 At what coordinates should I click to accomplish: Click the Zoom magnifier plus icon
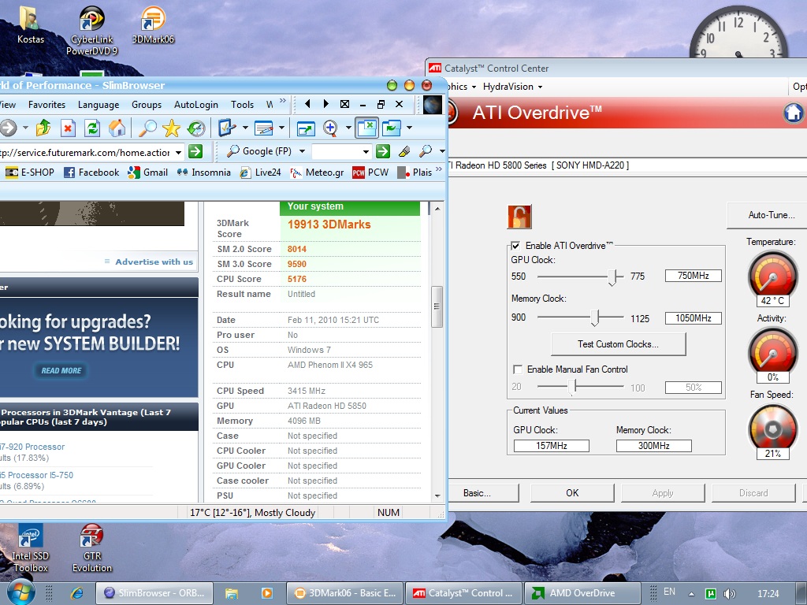point(330,128)
